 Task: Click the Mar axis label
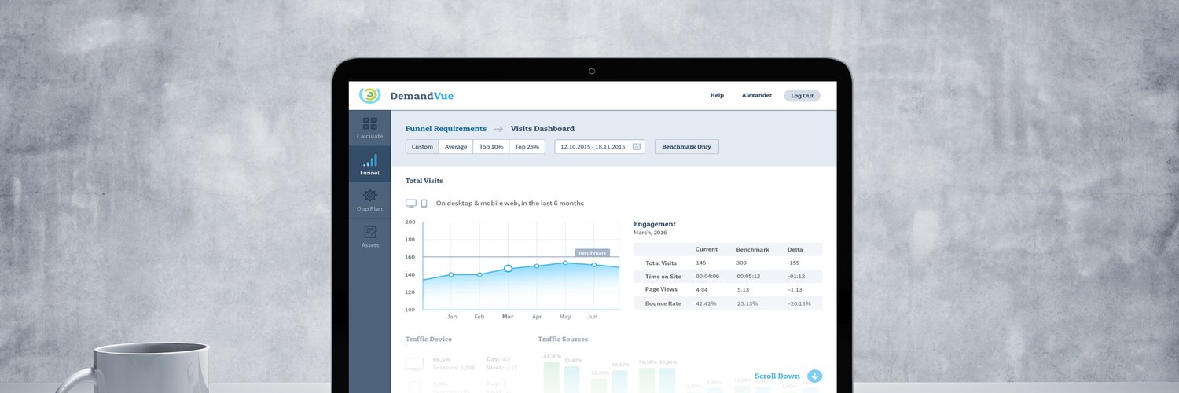[x=508, y=317]
